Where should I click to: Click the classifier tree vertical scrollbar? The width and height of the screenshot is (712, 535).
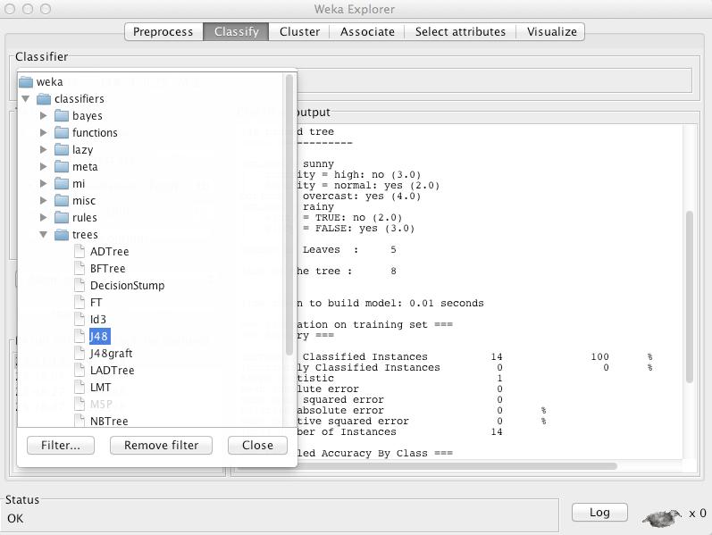(289, 214)
